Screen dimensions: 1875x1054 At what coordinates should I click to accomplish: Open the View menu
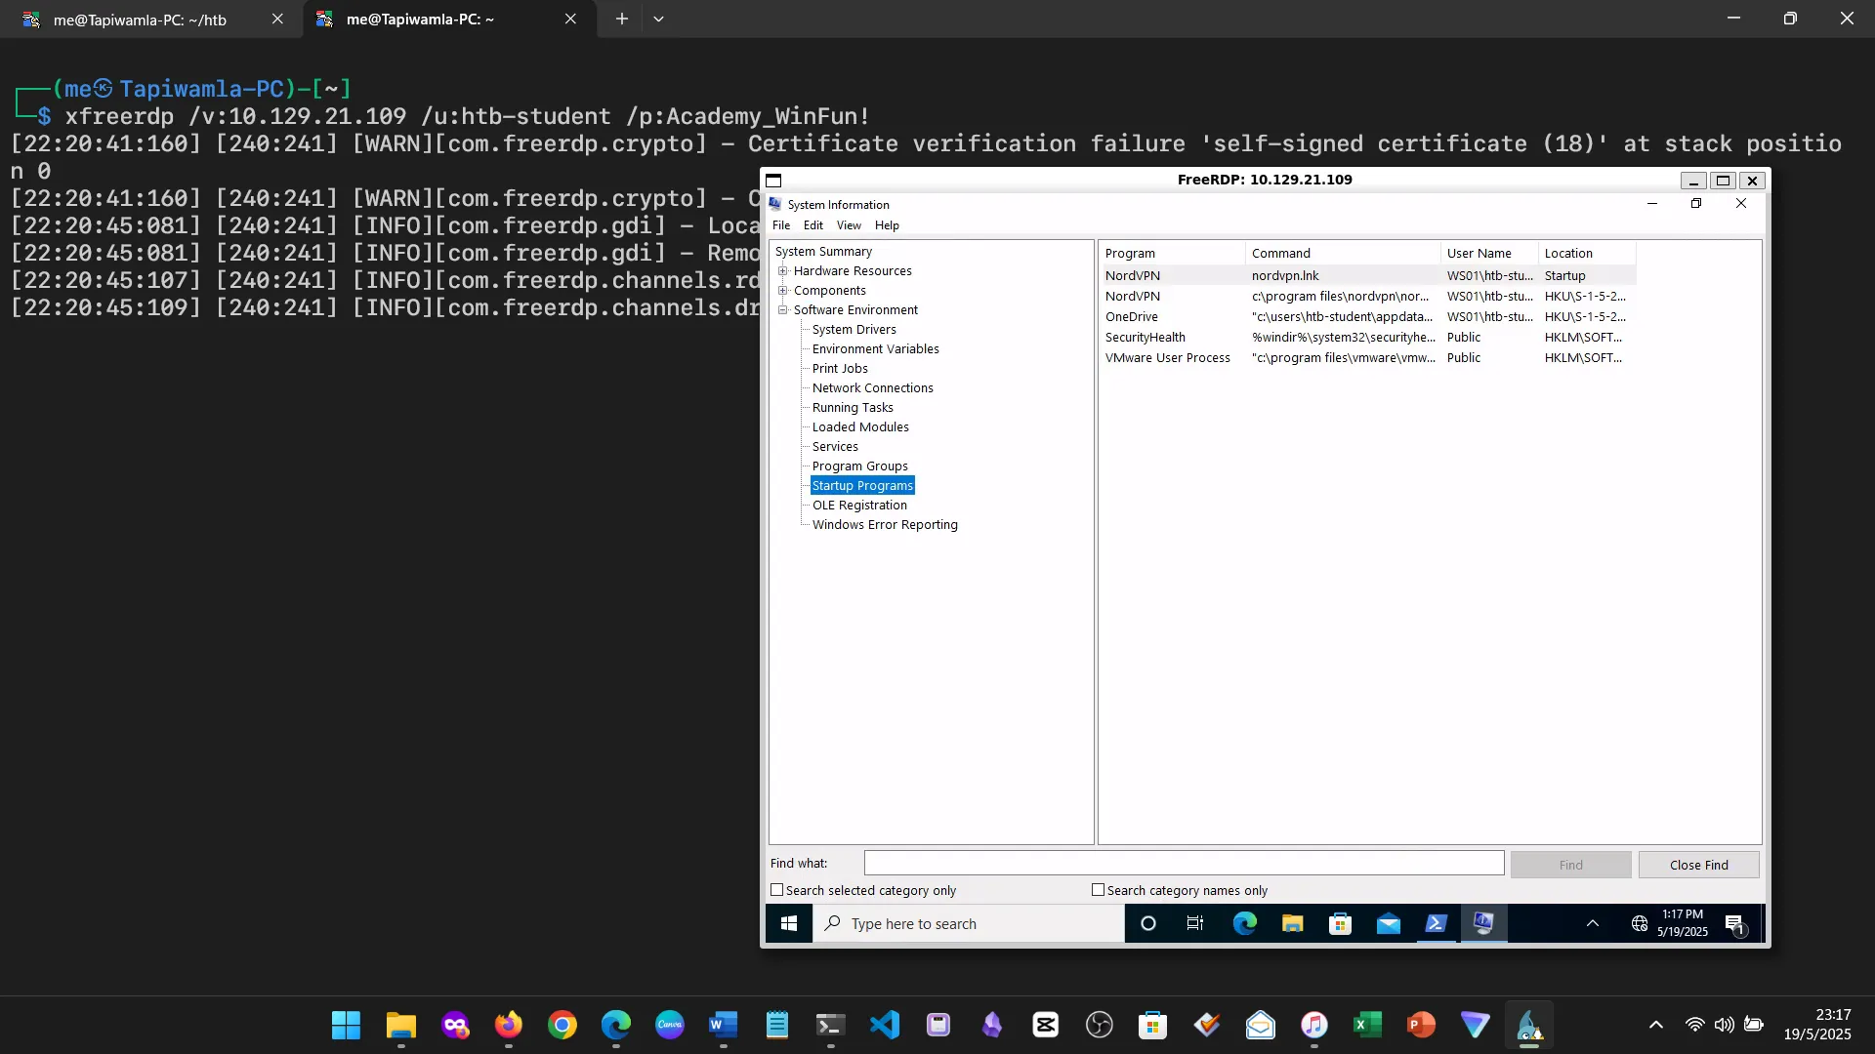849,225
